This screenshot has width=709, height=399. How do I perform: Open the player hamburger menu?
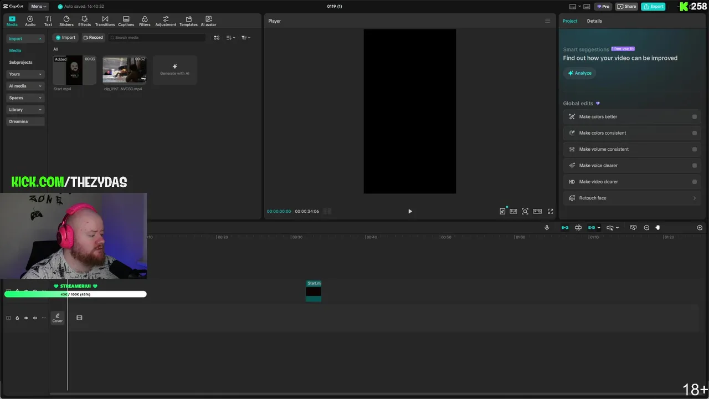point(548,21)
